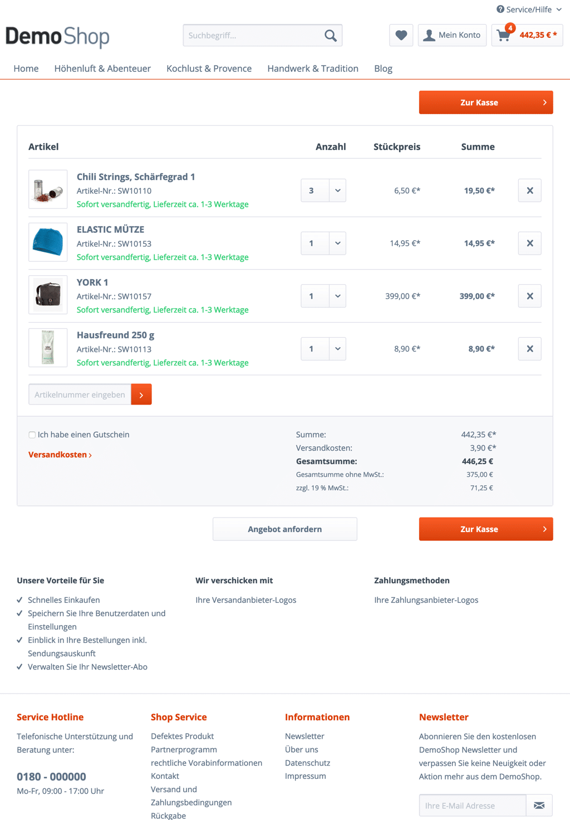570x820 pixels.
Task: Open Handwerk & Tradition category
Action: tap(313, 69)
